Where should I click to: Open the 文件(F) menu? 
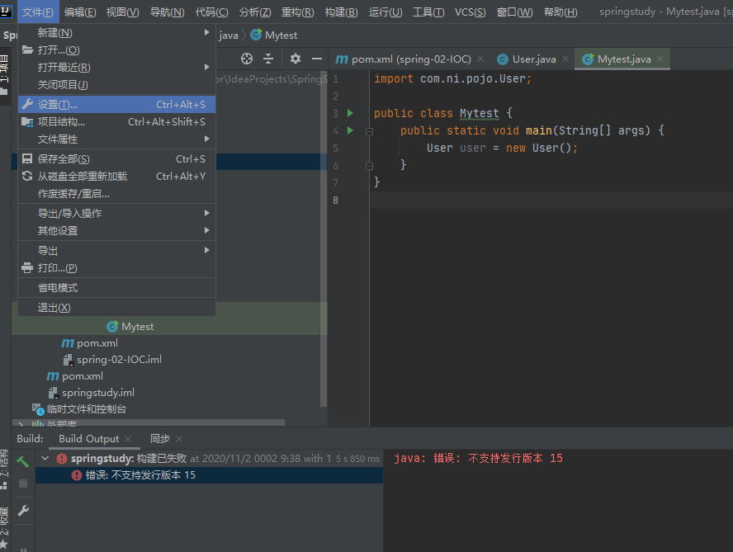(38, 12)
